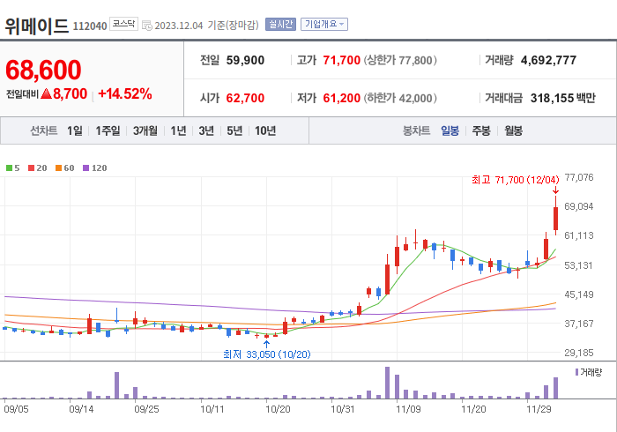Select the 1주일 line chart tab
The height and width of the screenshot is (432, 617).
tap(108, 130)
